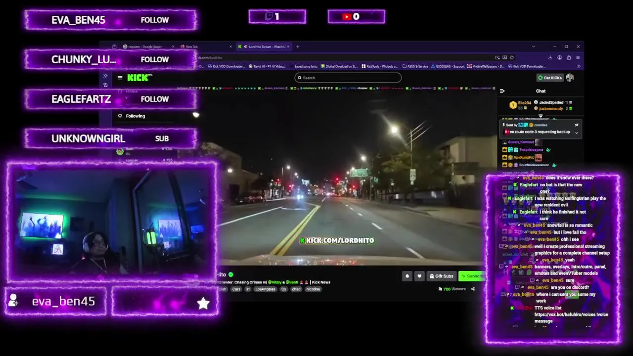Open the tab list dropdown chevron
633x356 pixels.
click(x=533, y=46)
